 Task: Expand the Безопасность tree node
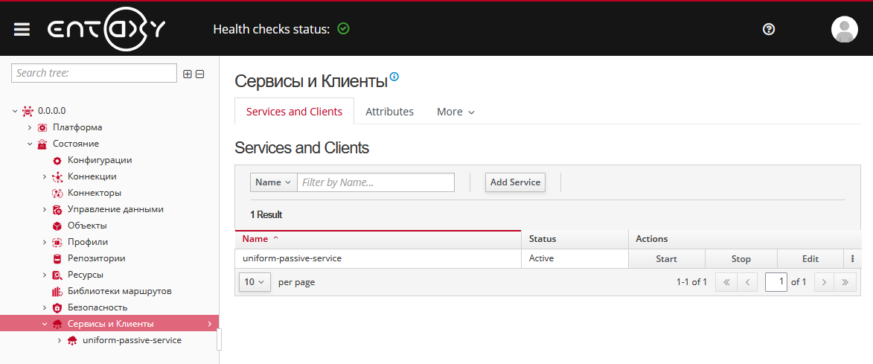point(45,307)
